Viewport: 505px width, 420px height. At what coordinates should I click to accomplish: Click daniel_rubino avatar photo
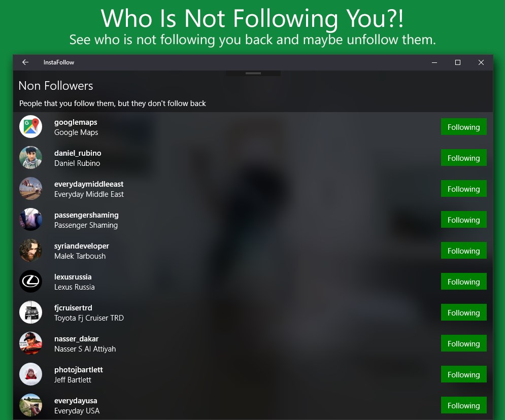coord(30,158)
